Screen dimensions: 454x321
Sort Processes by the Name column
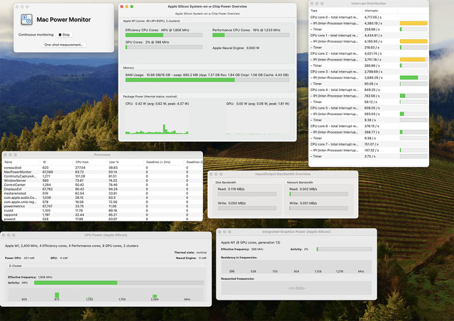tap(21, 162)
